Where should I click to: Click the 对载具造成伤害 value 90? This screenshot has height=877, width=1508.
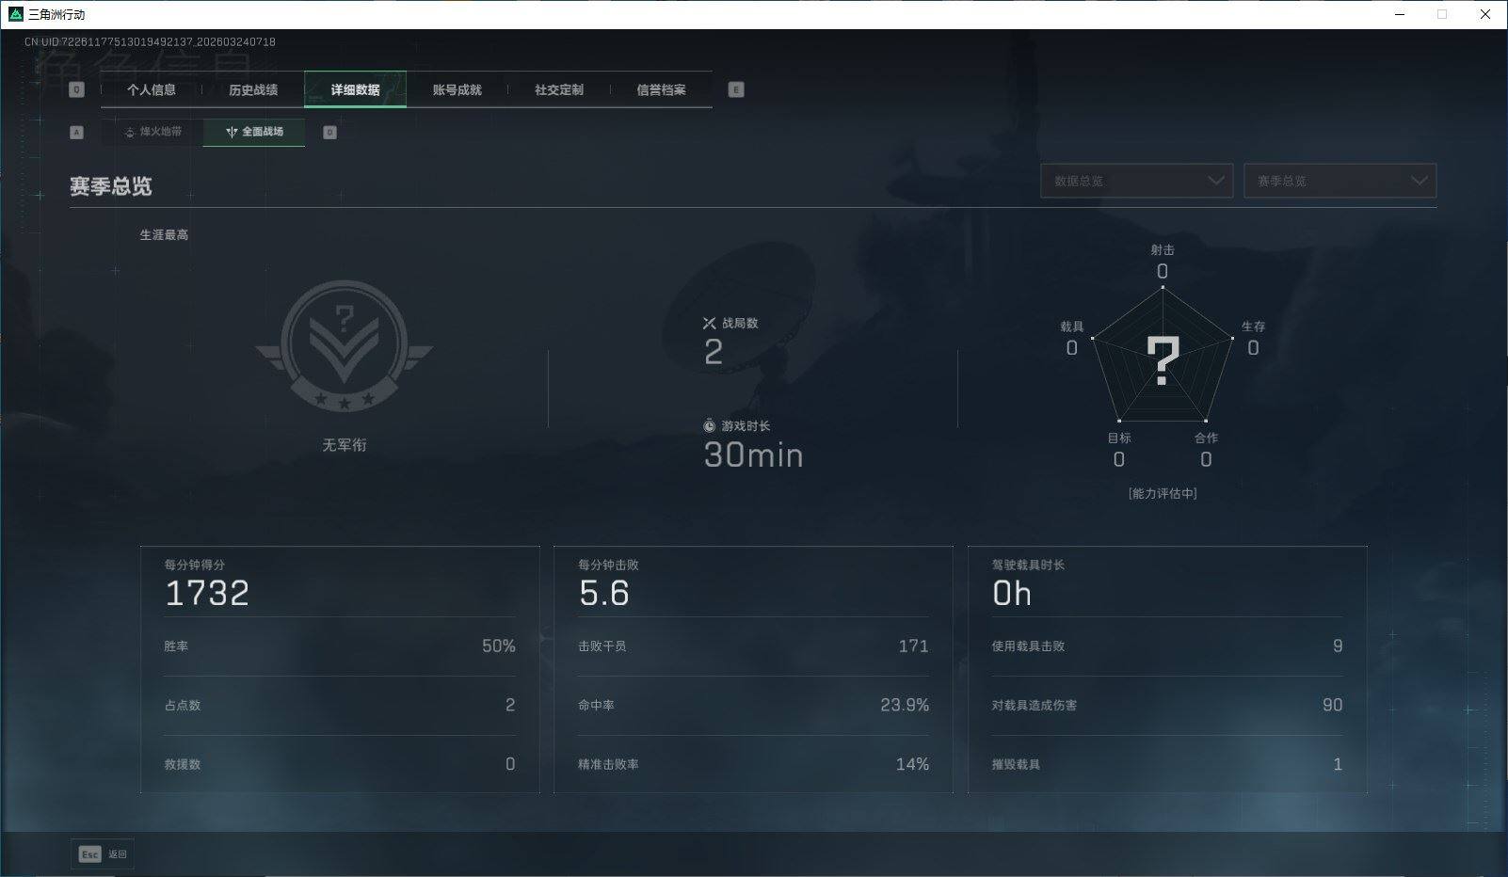[1333, 705]
